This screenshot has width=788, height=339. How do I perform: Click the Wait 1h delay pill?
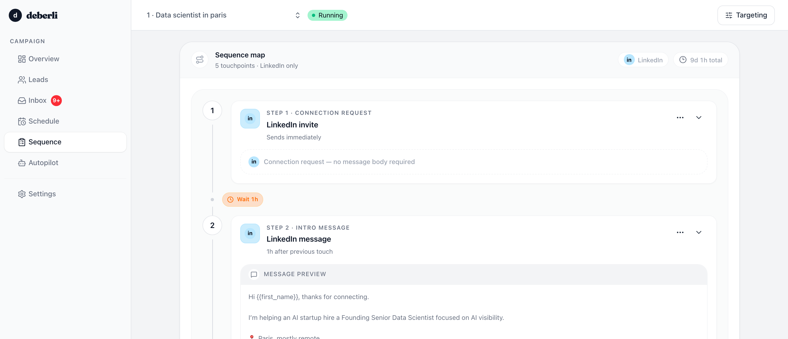(243, 200)
